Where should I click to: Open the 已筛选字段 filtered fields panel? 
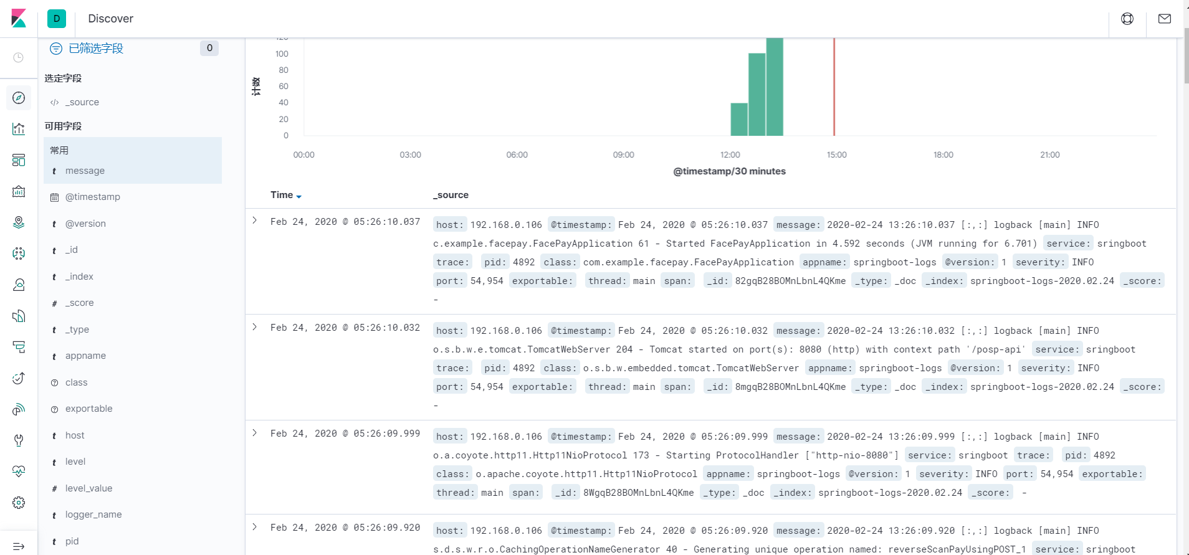coord(96,49)
